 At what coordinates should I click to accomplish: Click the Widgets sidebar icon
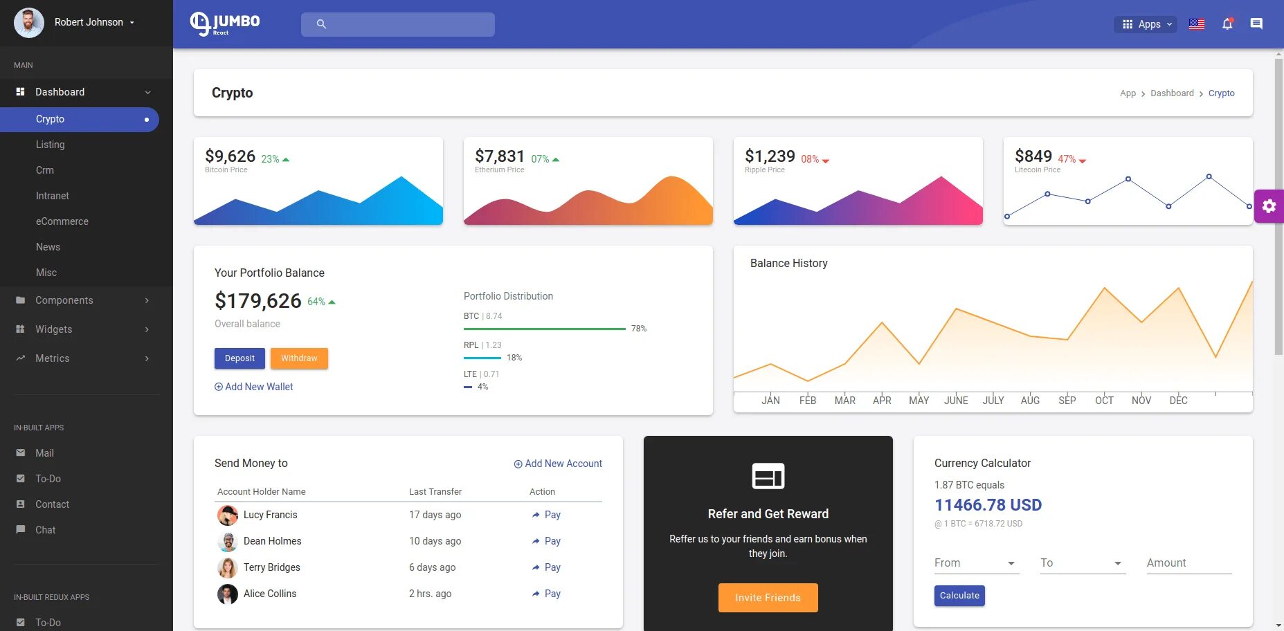coord(20,329)
